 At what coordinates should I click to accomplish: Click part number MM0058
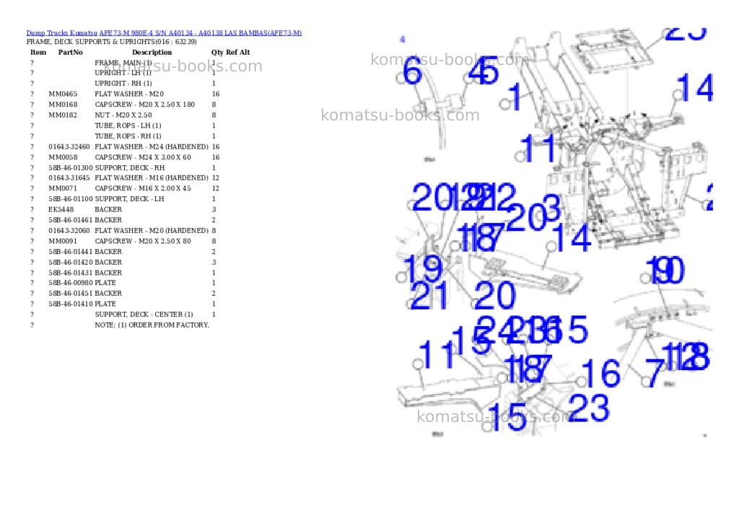click(x=63, y=157)
